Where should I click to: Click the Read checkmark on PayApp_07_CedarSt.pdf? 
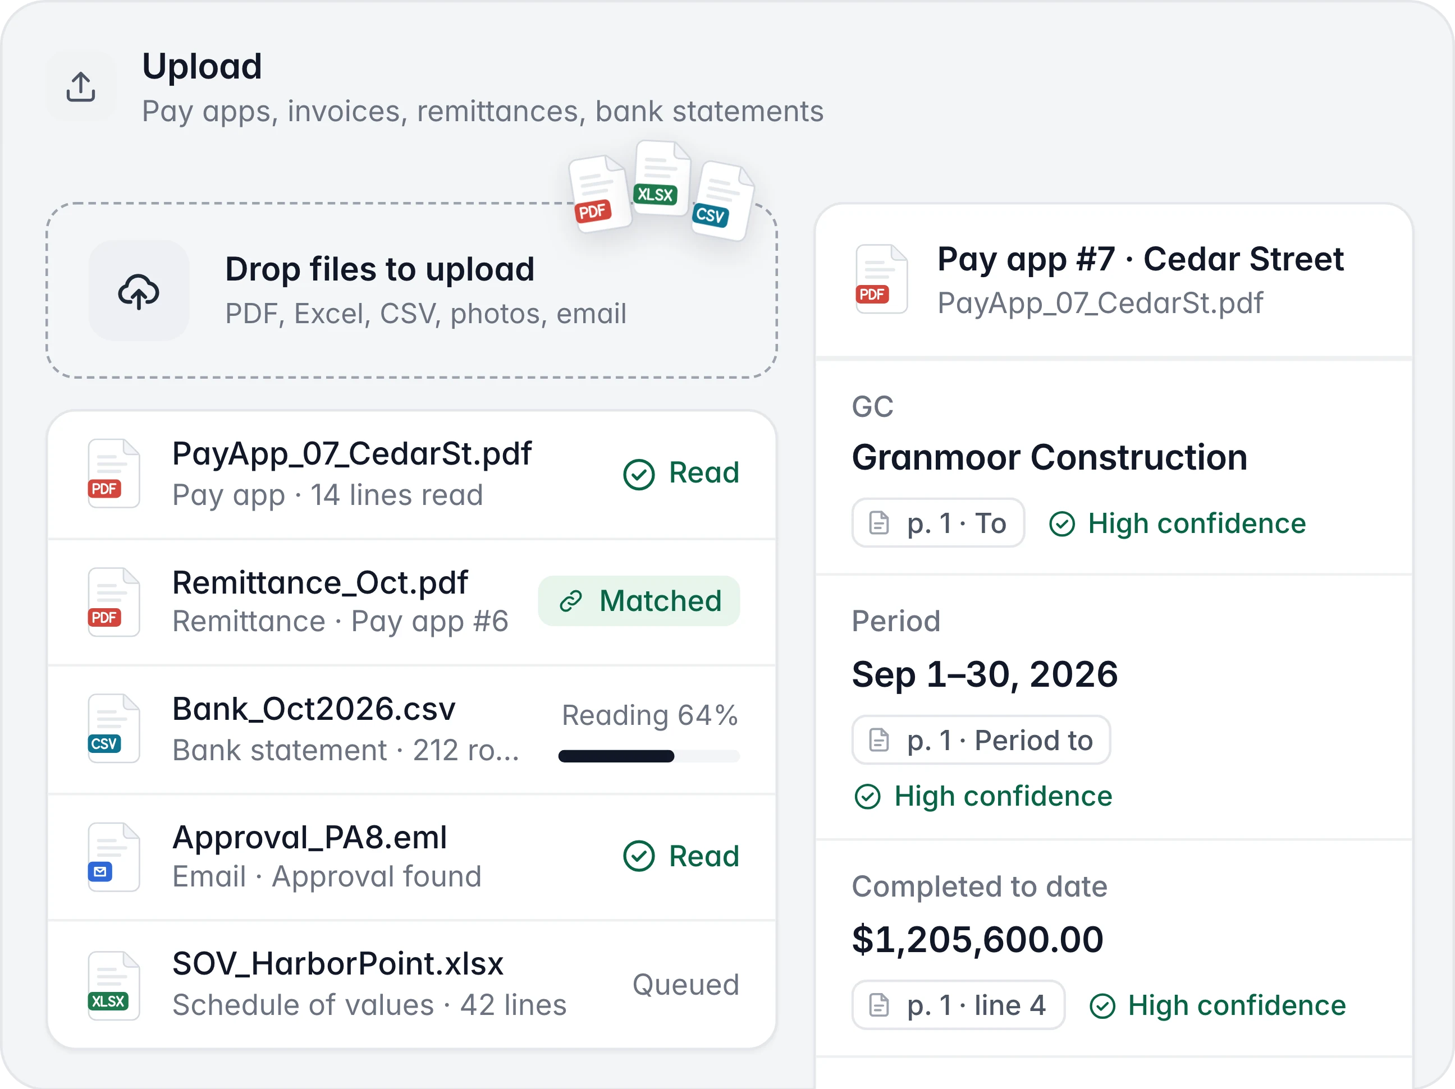coord(639,474)
